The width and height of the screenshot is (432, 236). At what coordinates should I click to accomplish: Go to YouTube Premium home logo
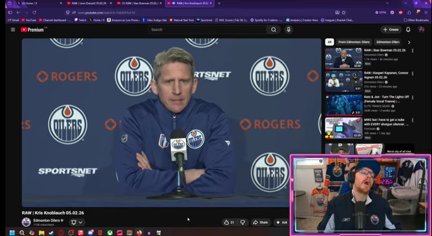pos(32,30)
